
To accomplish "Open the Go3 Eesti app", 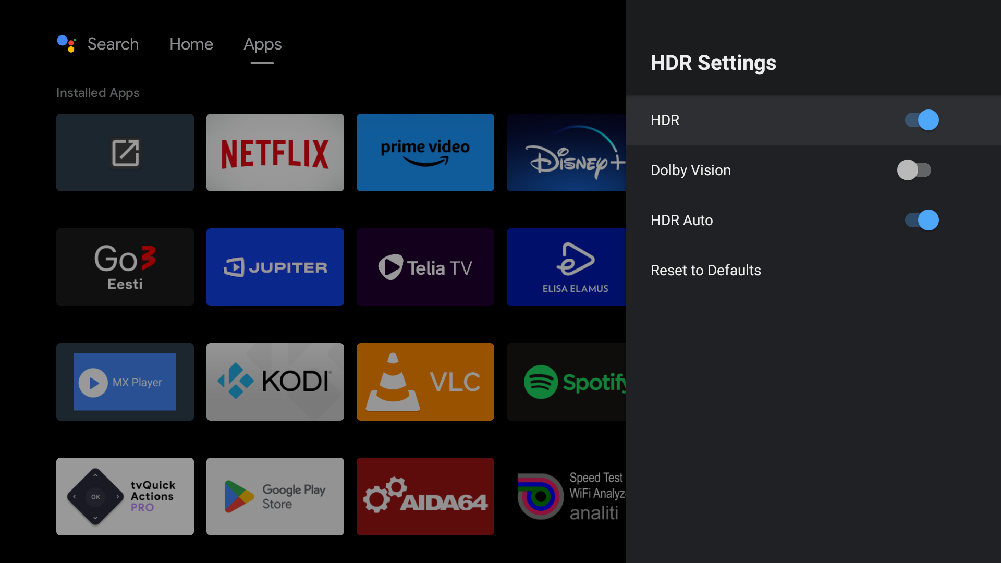I will tap(125, 267).
